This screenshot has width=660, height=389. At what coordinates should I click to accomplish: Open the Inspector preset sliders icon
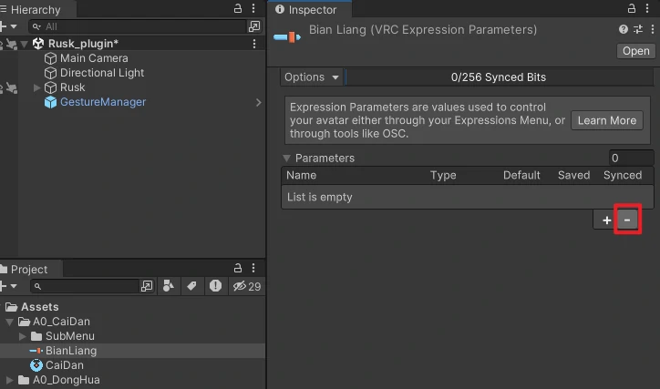tap(638, 29)
